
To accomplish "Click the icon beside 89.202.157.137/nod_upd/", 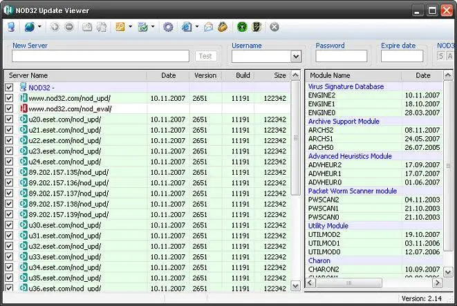I will (x=24, y=193).
